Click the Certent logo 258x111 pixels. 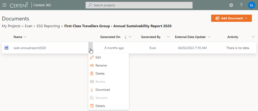coord(19,5)
